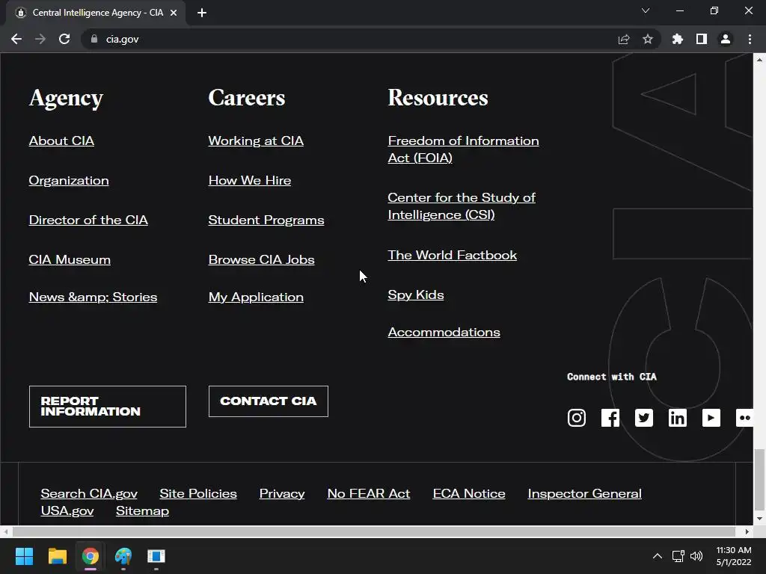Open Student Programs link
This screenshot has height=574, width=766.
click(266, 220)
